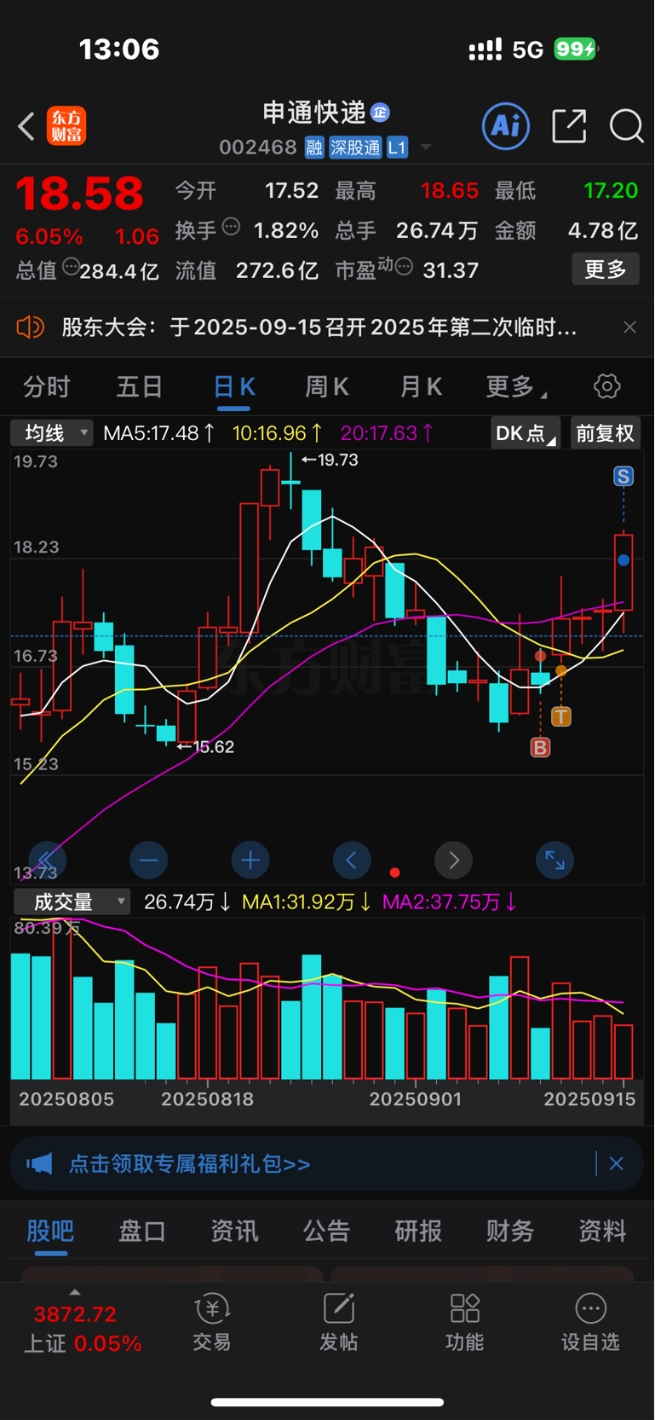Tap the info icon next to 换手
Viewport: 655px width, 1420px height.
231,227
